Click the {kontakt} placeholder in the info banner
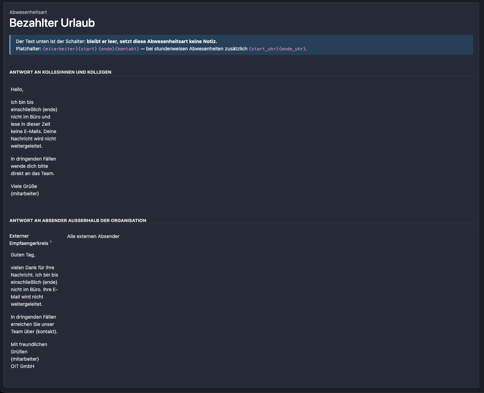The height and width of the screenshot is (393, 484). [x=127, y=49]
